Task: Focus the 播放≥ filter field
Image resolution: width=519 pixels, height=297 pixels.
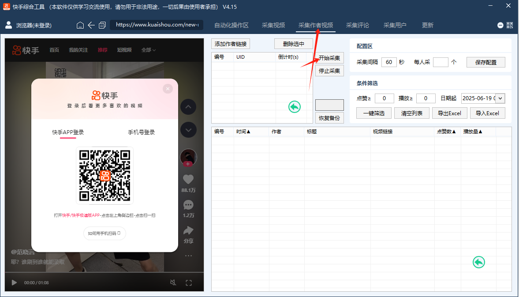Action: (426, 98)
